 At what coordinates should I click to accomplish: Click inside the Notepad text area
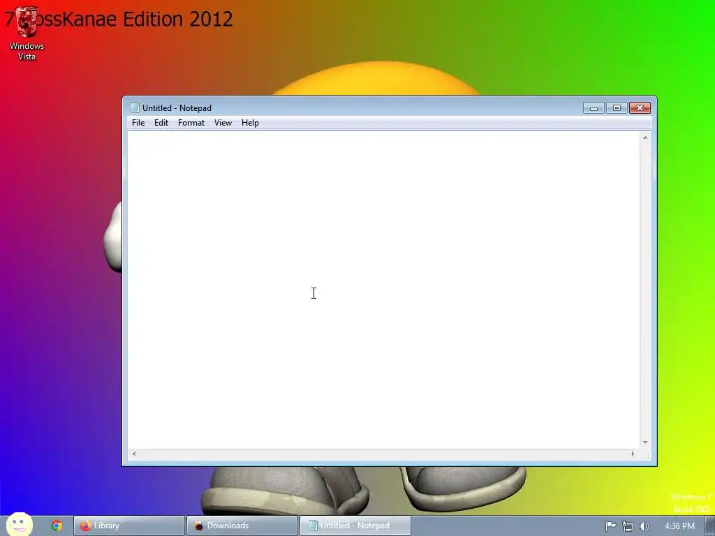[x=383, y=290]
